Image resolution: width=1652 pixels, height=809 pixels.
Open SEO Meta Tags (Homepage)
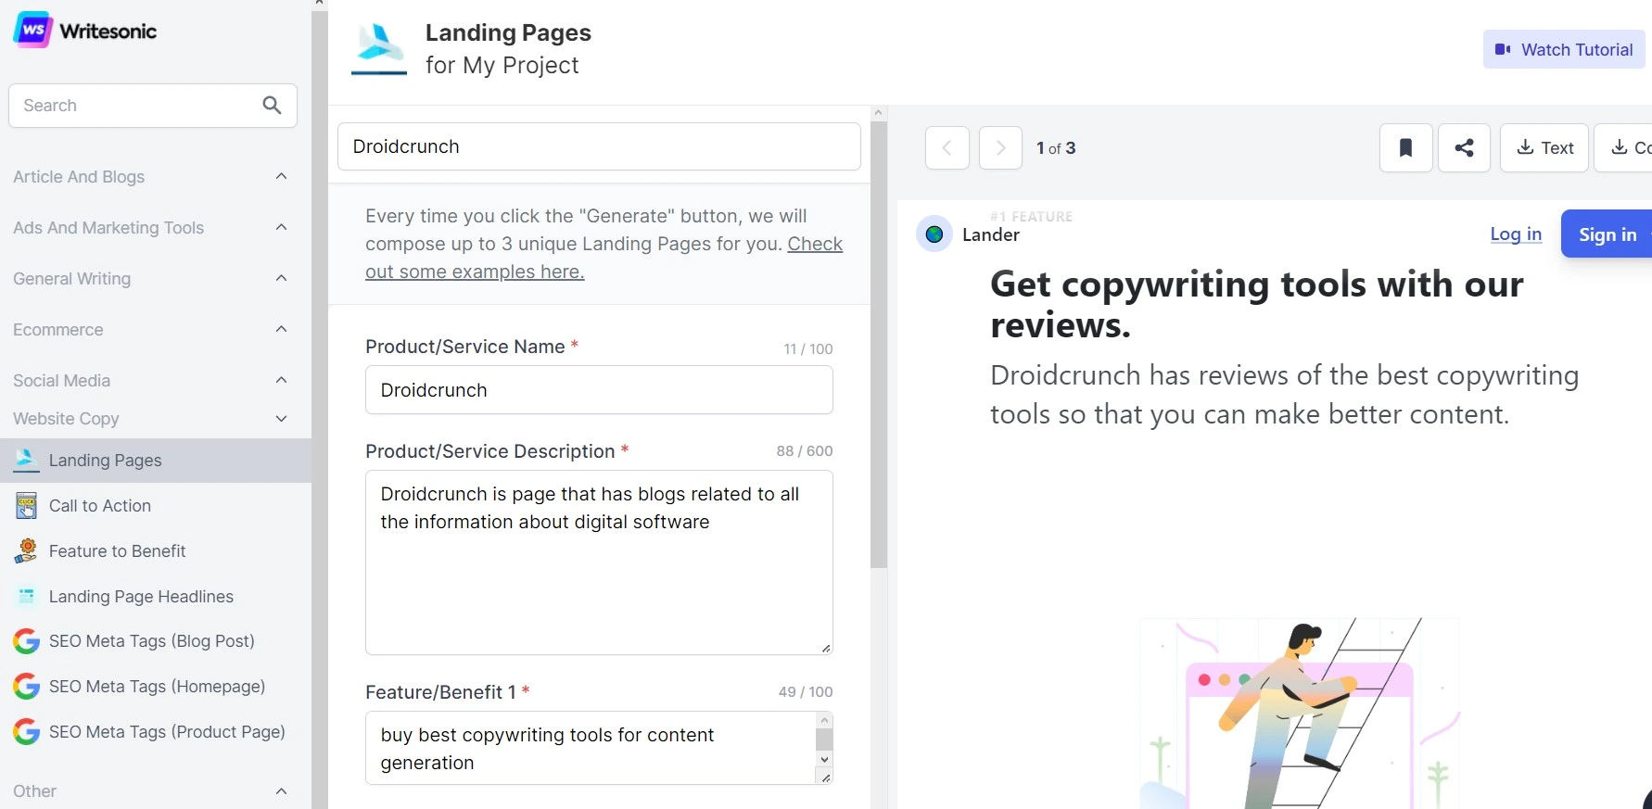point(156,687)
